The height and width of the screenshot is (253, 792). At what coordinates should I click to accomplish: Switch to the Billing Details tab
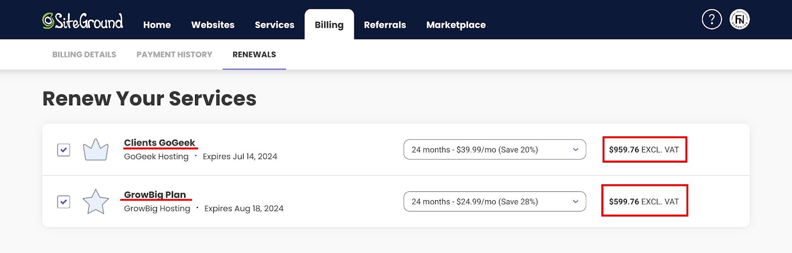tap(84, 54)
